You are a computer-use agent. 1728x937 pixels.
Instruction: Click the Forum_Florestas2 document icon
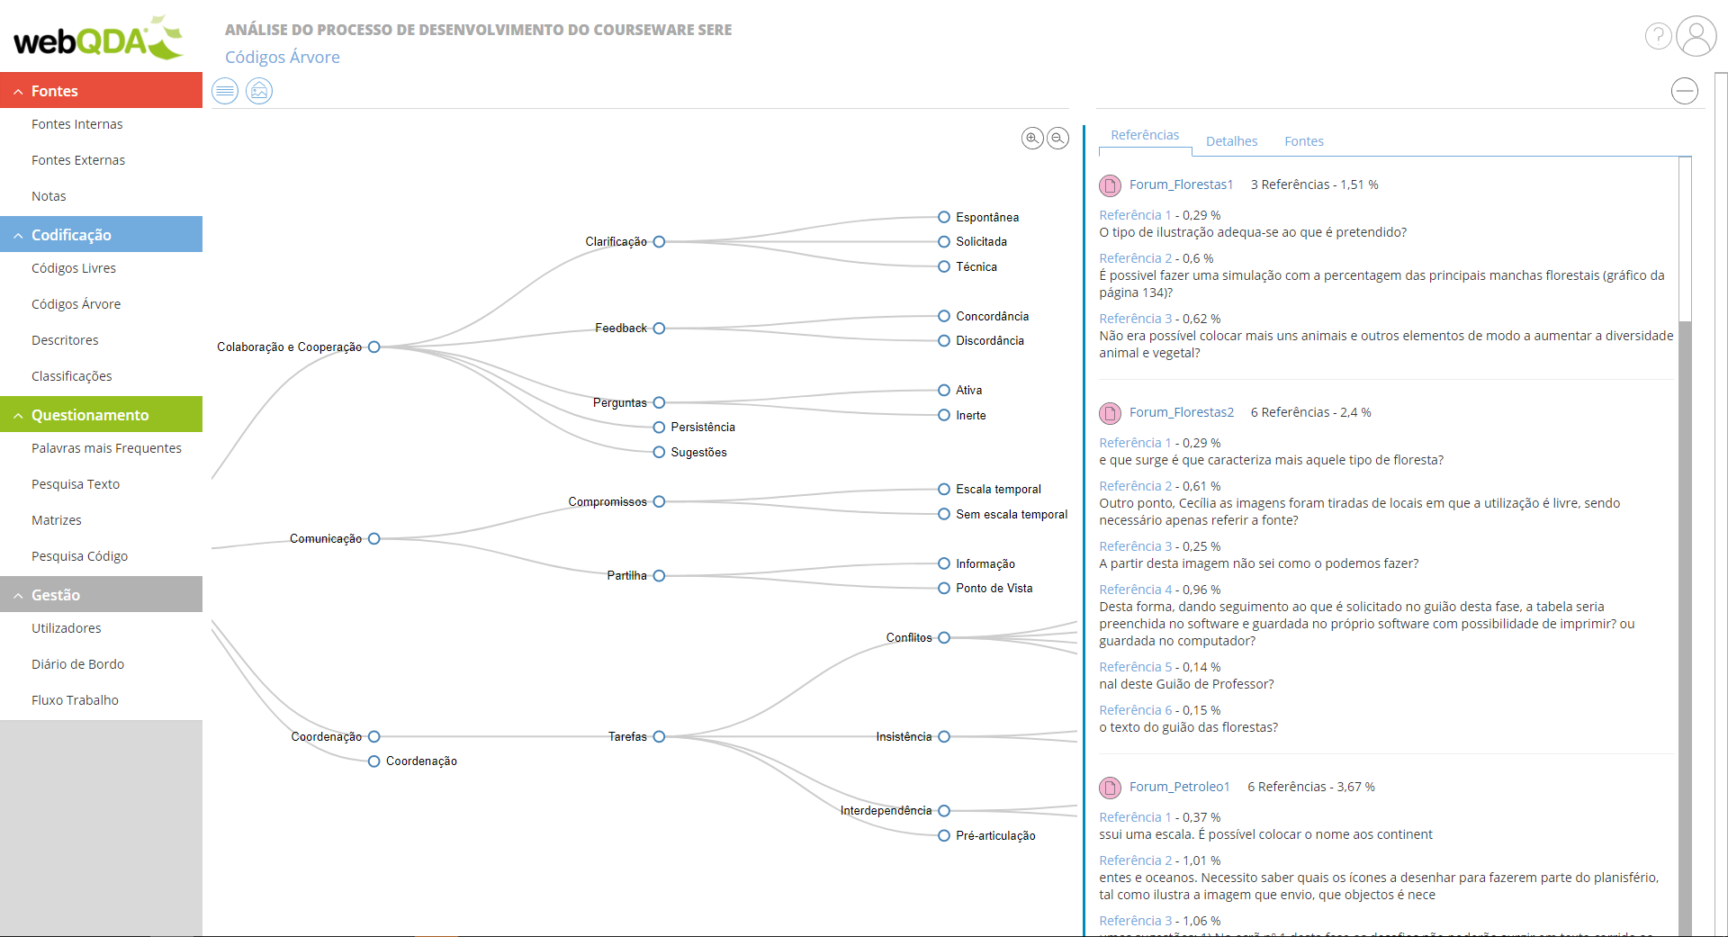(1110, 413)
